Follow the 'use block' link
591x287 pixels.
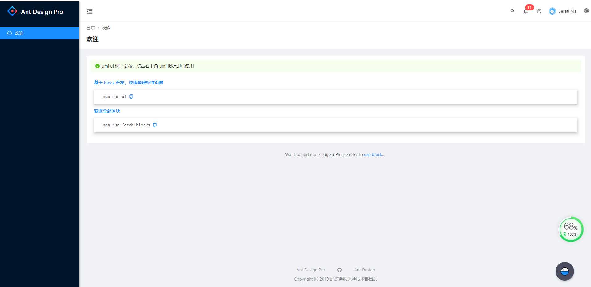pos(373,154)
